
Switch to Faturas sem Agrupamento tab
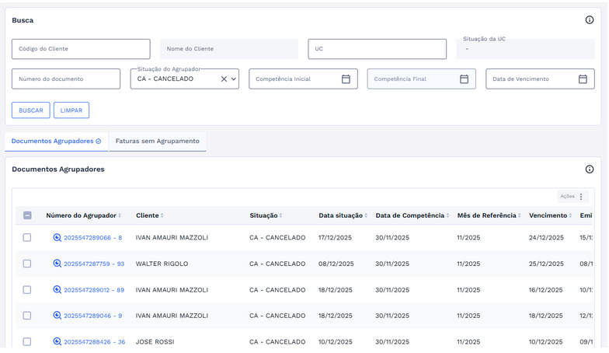point(157,142)
